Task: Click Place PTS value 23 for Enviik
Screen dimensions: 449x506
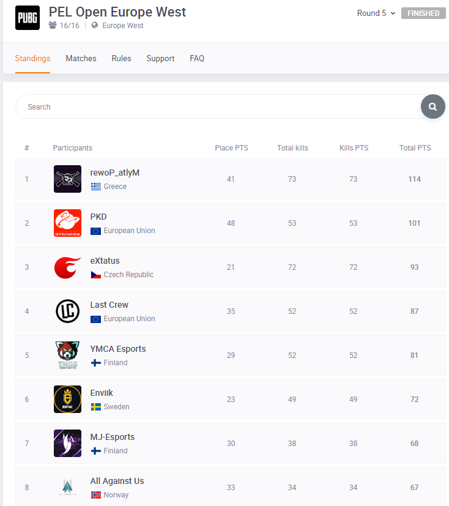Action: (231, 399)
